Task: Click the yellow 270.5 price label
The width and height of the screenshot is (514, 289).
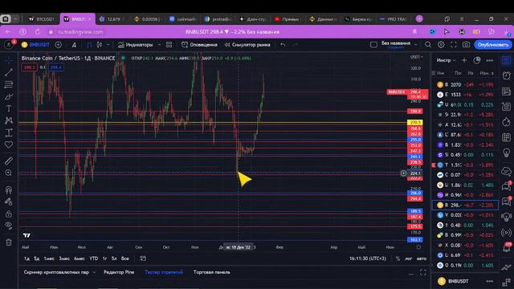Action: (x=414, y=123)
